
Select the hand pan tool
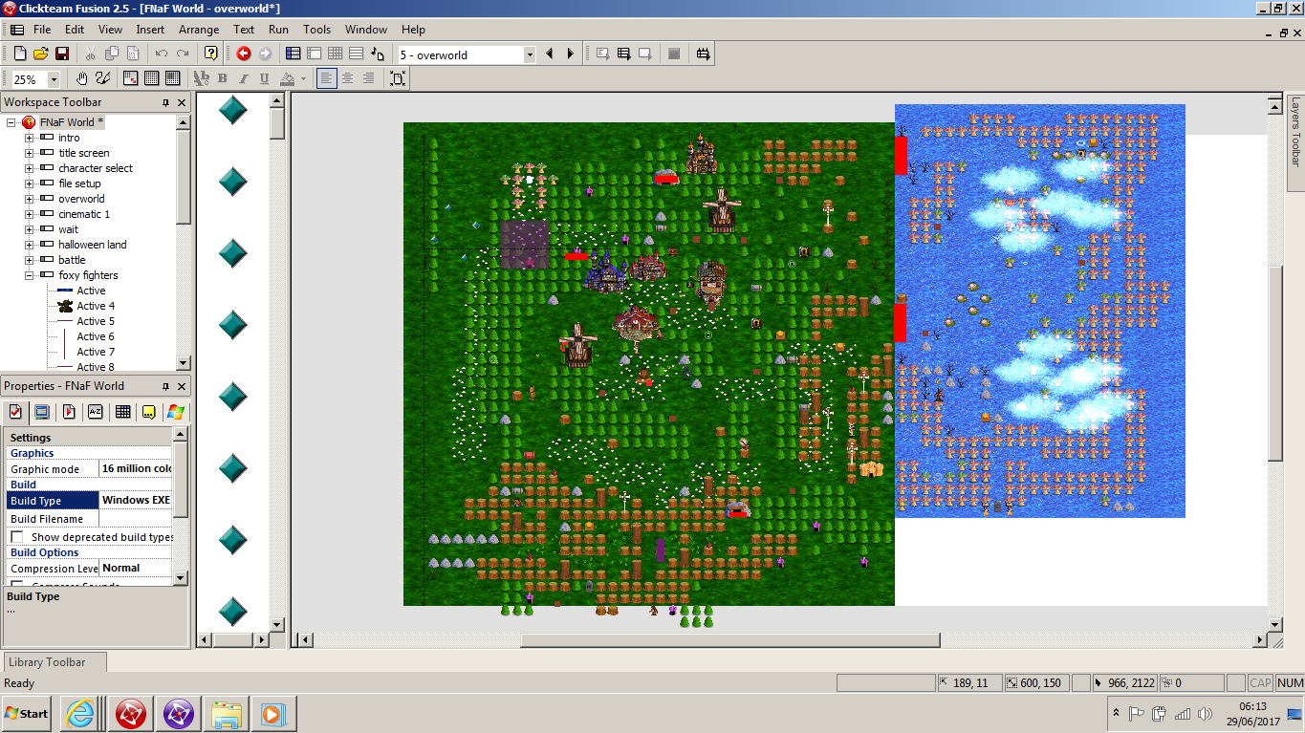point(82,78)
